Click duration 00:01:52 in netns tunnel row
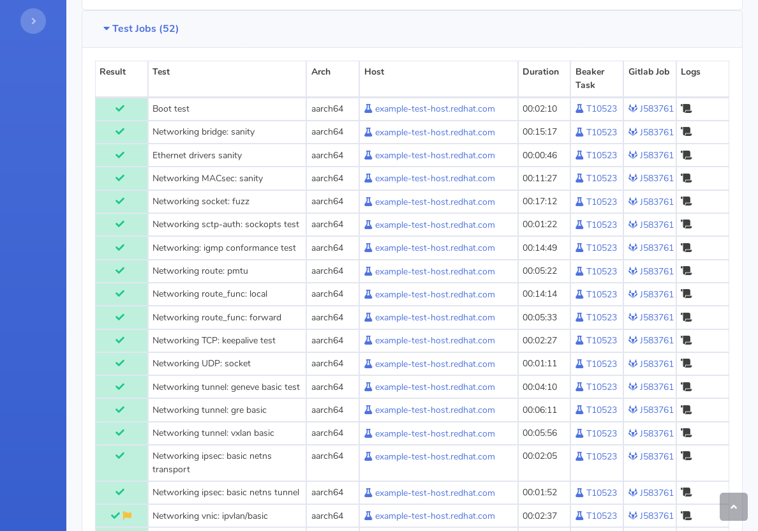The image size is (758, 531). pyautogui.click(x=540, y=492)
